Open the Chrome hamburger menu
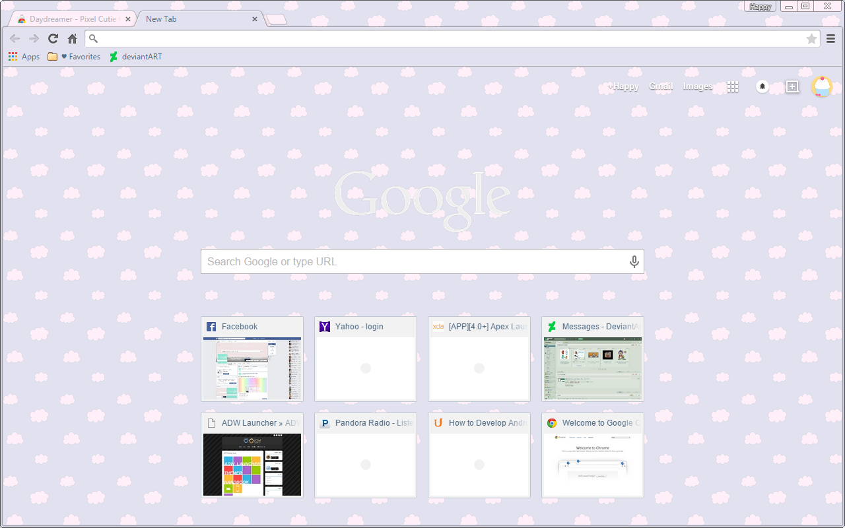The width and height of the screenshot is (845, 528). click(x=831, y=39)
